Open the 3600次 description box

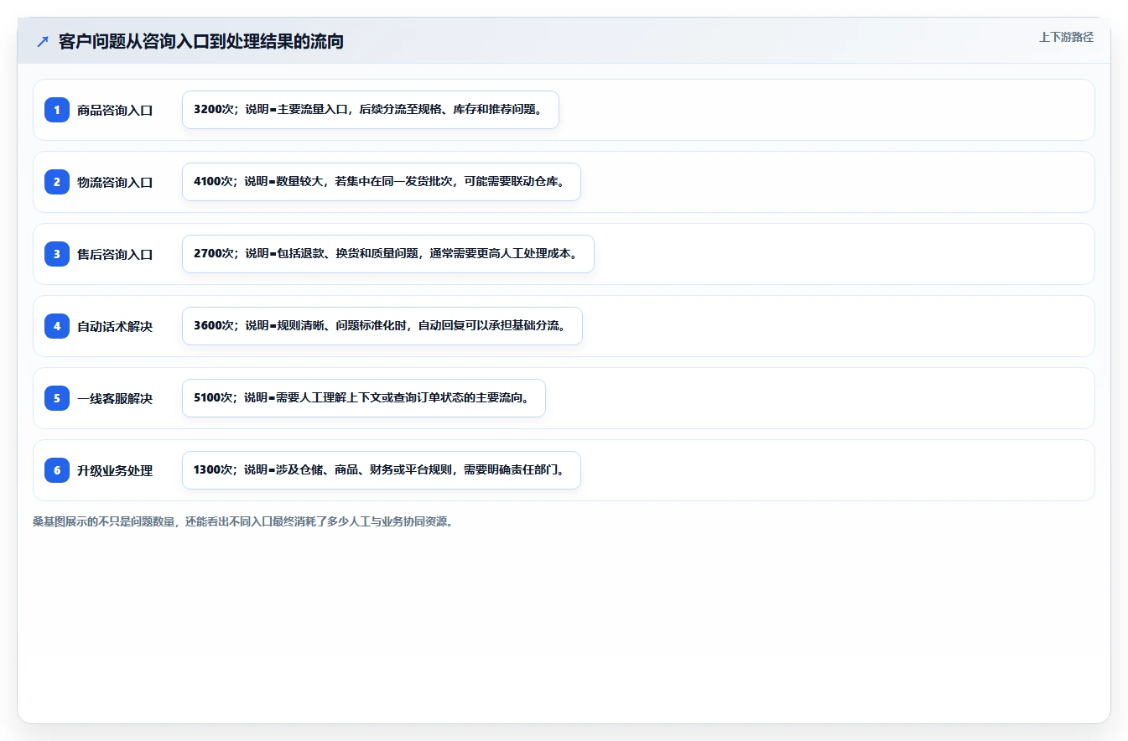pos(382,326)
